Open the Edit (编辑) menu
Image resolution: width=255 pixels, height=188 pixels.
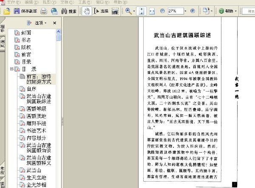click(31, 2)
